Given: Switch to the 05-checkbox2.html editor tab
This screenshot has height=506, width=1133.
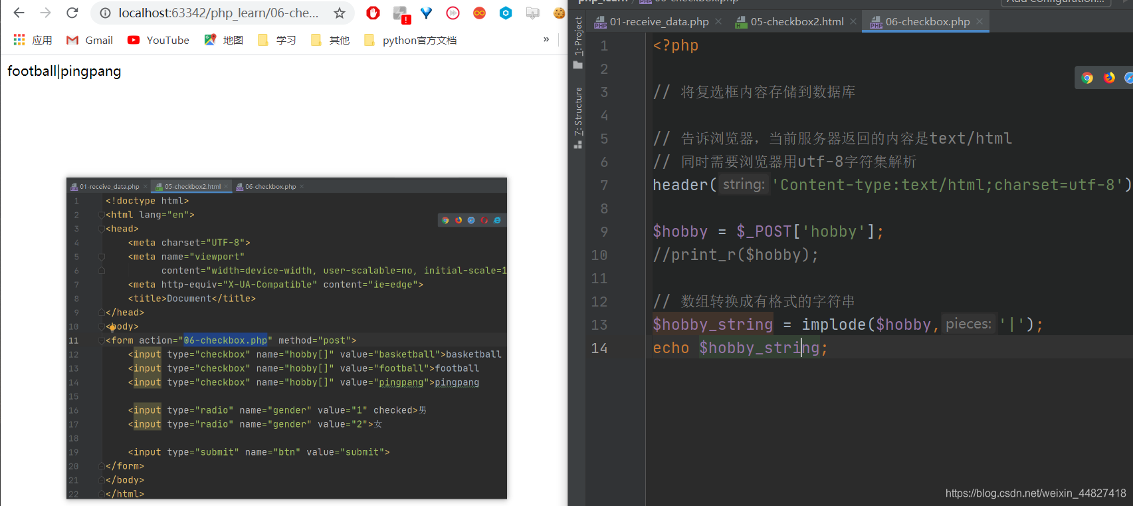Looking at the screenshot, I should click(x=796, y=22).
